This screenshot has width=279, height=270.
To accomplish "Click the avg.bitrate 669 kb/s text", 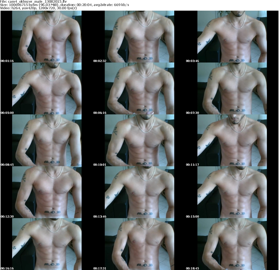I will (x=121, y=5).
